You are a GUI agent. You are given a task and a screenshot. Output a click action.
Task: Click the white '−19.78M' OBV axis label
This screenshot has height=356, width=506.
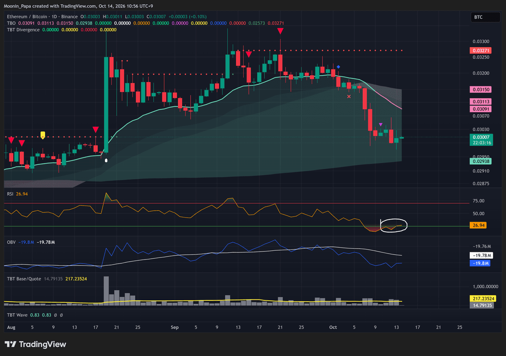point(481,255)
